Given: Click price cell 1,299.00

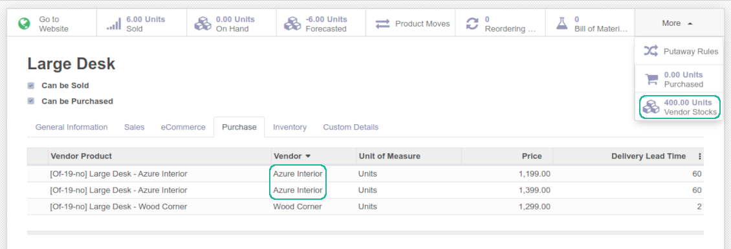Looking at the screenshot, I should tap(534, 206).
